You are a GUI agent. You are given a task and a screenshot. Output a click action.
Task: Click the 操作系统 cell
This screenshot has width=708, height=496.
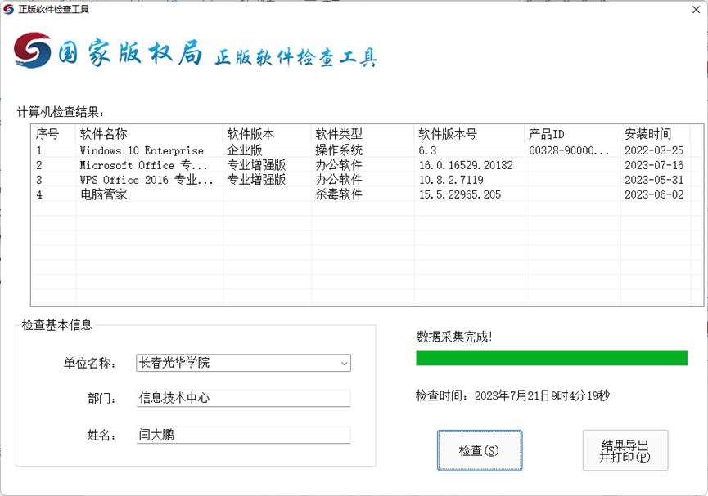(339, 150)
